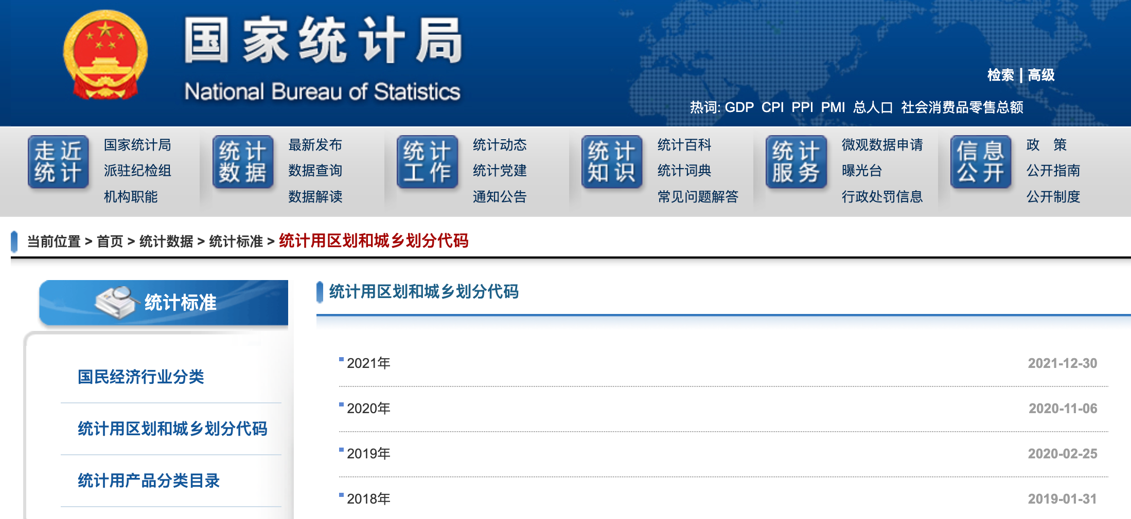Open 国家统计局 menu link
The image size is (1131, 519).
coord(137,145)
